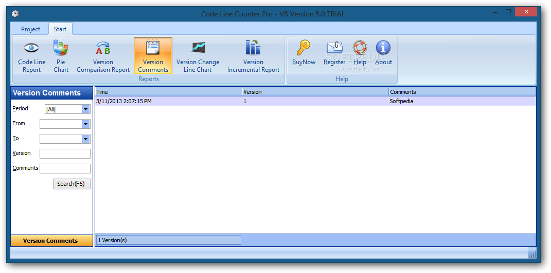Viewport: 551px width, 273px height.
Task: Select the row dated 3/11/2013 2:07:15 PM
Action: 315,101
